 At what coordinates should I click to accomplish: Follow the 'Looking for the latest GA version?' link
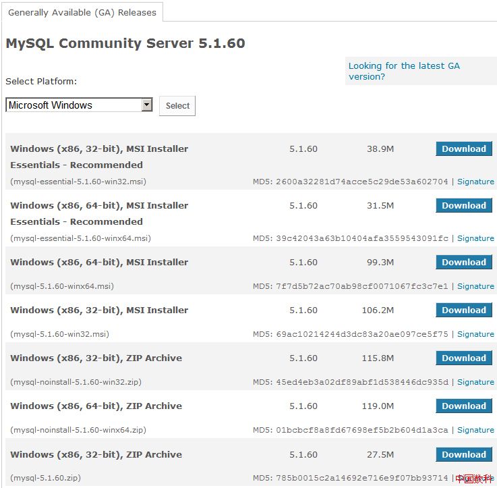pos(404,71)
